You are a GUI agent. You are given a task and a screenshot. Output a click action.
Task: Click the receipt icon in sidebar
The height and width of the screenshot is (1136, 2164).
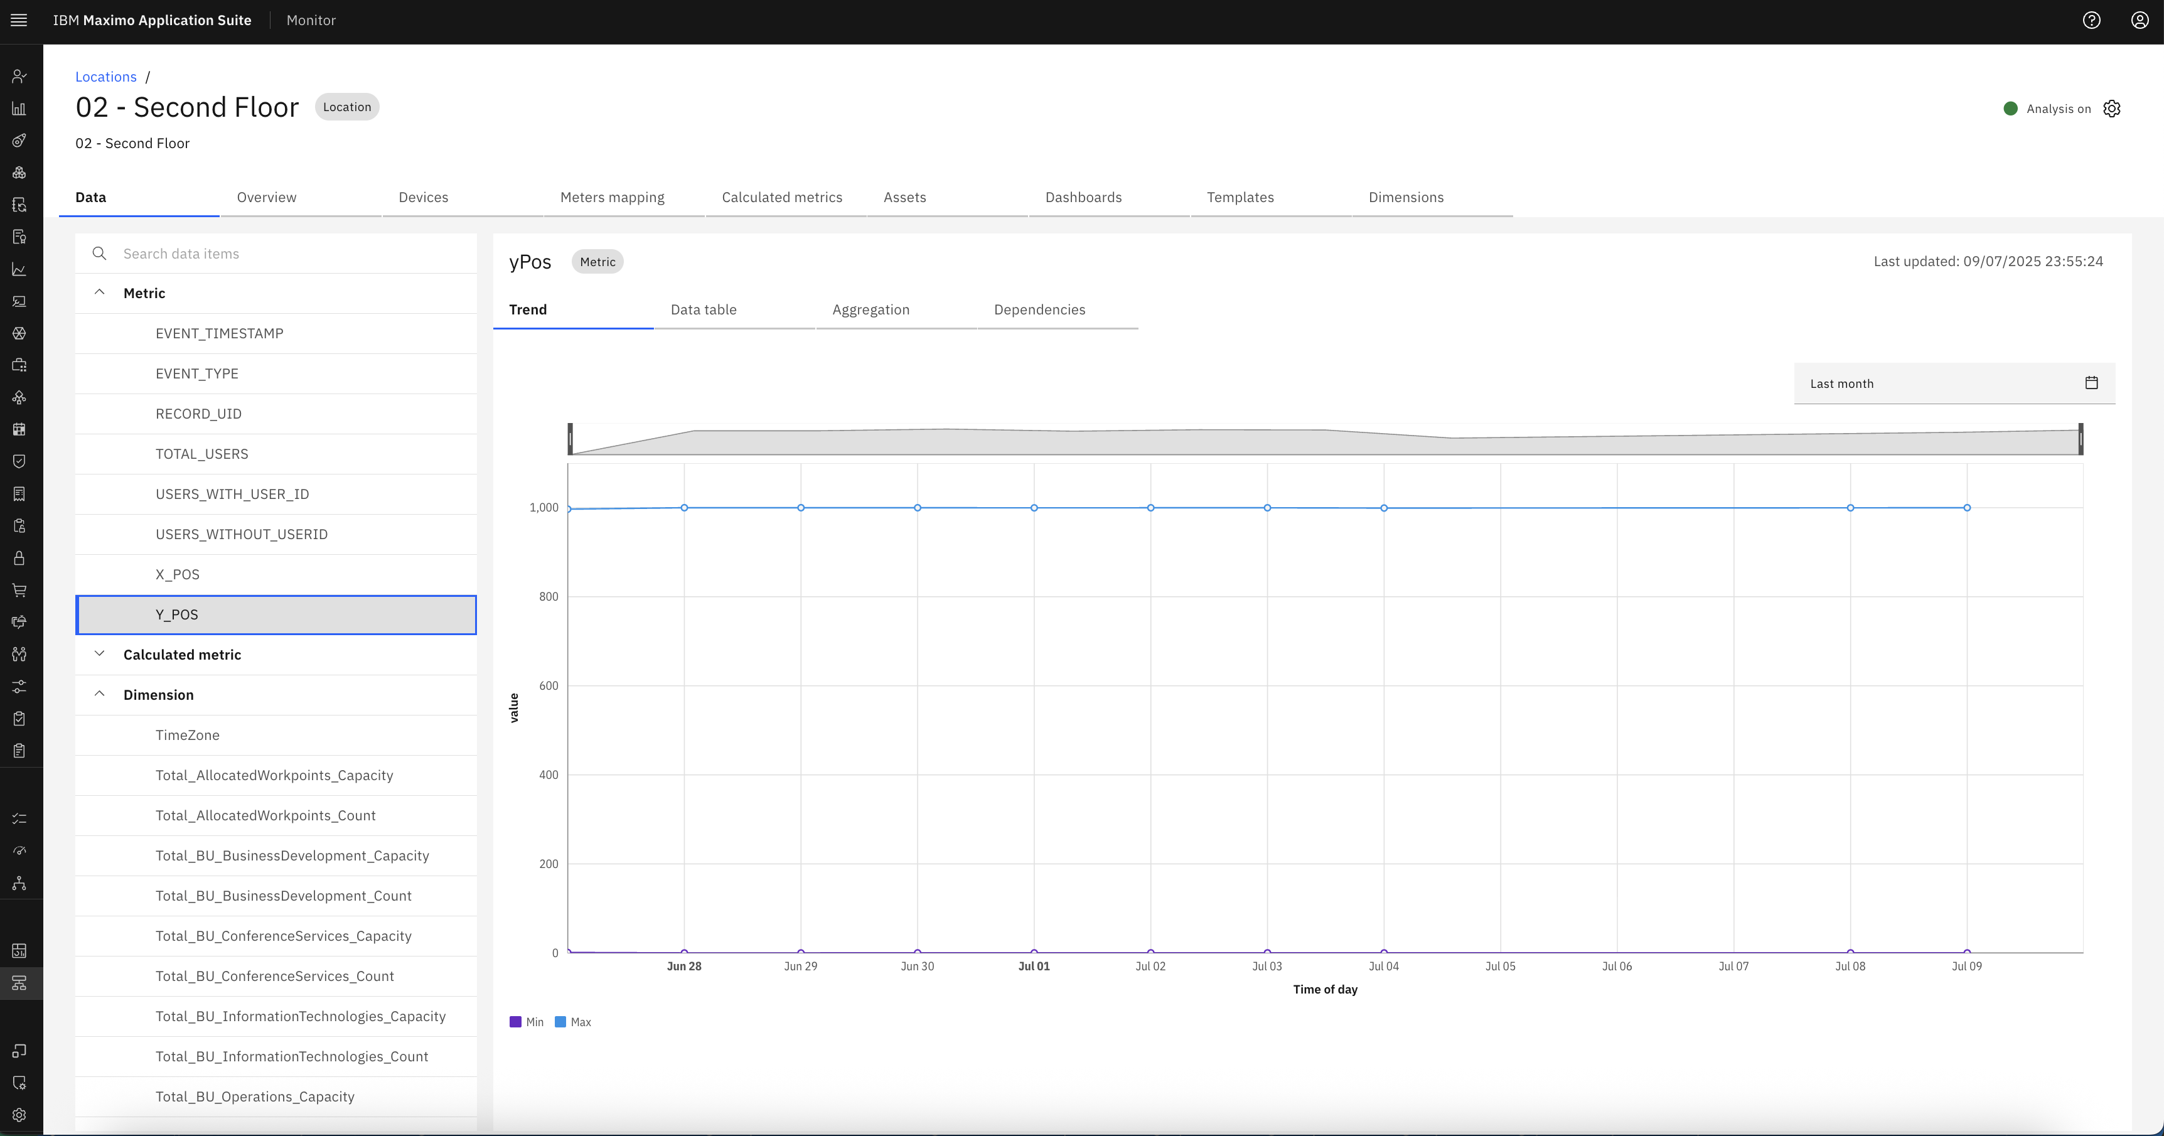coord(19,494)
